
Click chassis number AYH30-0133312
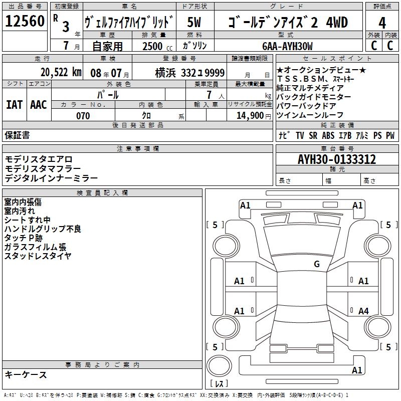coord(337,159)
